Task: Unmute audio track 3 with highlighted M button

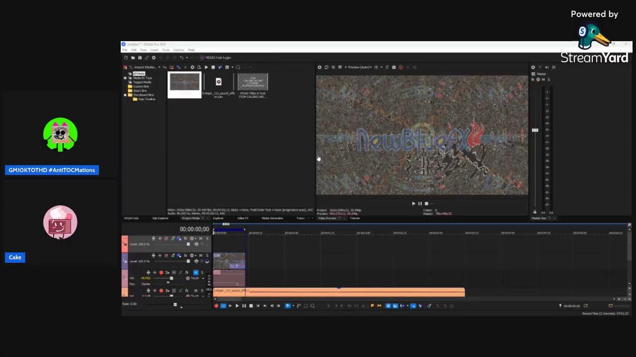Action: (196, 273)
